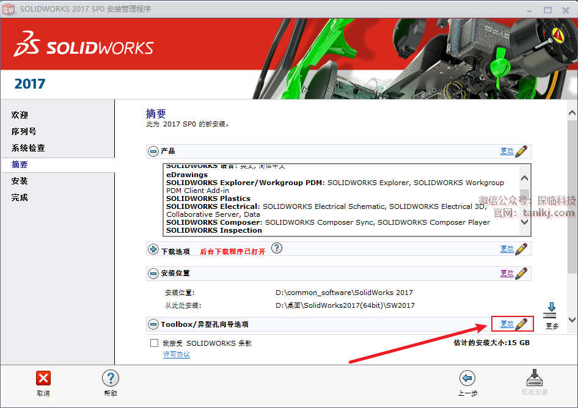
Task: Check the 我接受 SOLIDWORKS 条款 checkbox
Action: click(155, 343)
